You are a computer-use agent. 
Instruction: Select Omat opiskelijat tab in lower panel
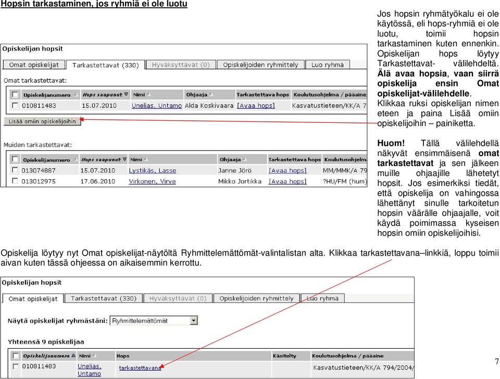click(x=33, y=299)
